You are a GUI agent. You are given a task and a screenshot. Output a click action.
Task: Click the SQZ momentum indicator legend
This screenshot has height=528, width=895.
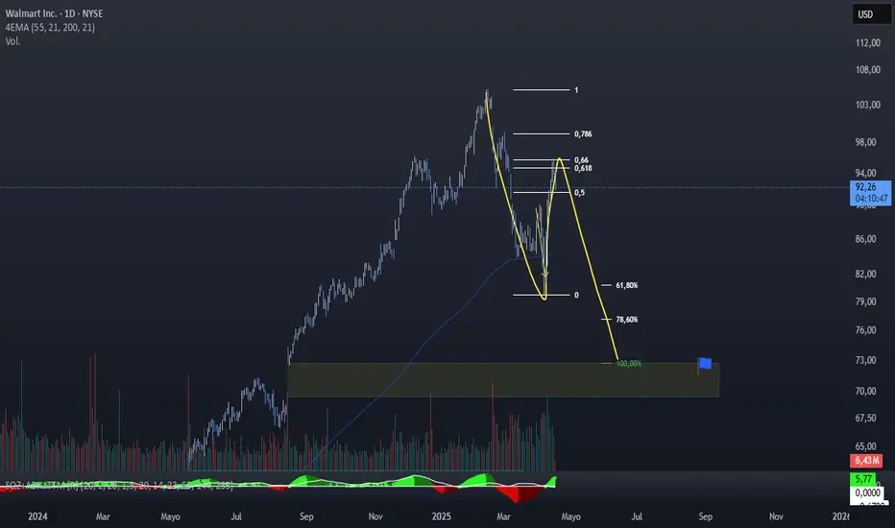pyautogui.click(x=119, y=486)
